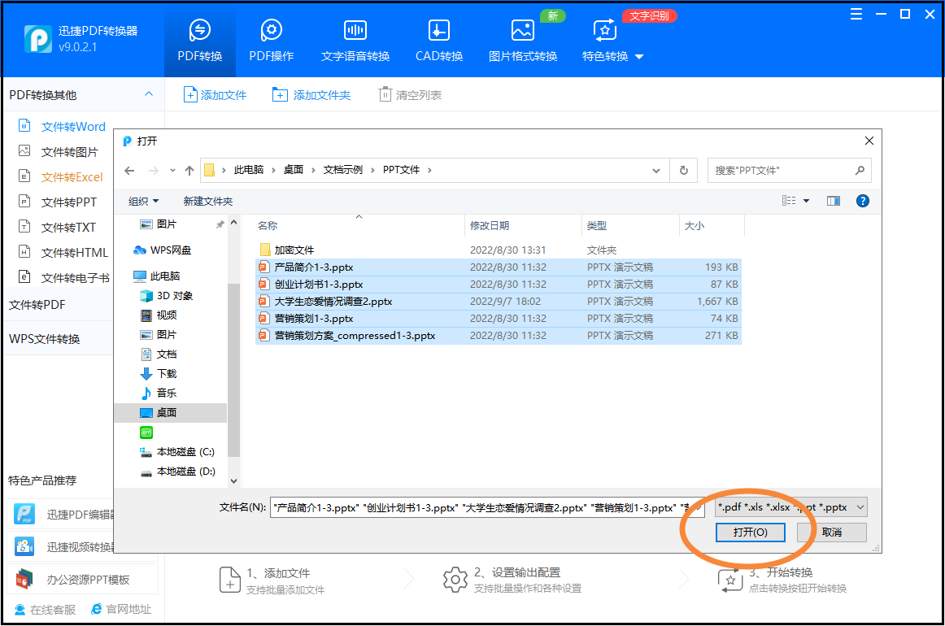
Task: Switch to the PDF操作 tab
Action: click(271, 41)
